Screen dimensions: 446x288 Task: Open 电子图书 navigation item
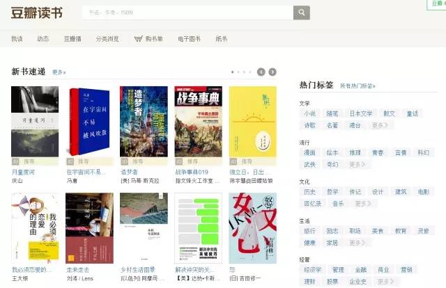pyautogui.click(x=189, y=39)
